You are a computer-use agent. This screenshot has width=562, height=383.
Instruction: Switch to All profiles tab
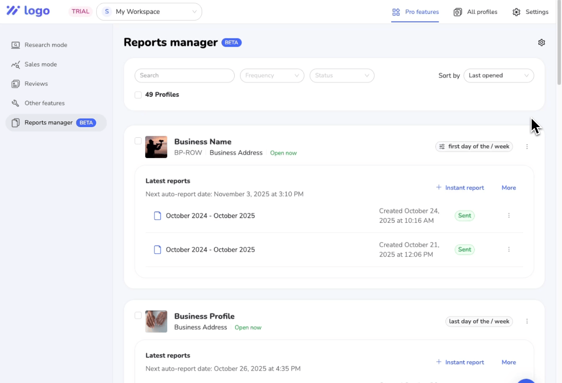tap(475, 12)
